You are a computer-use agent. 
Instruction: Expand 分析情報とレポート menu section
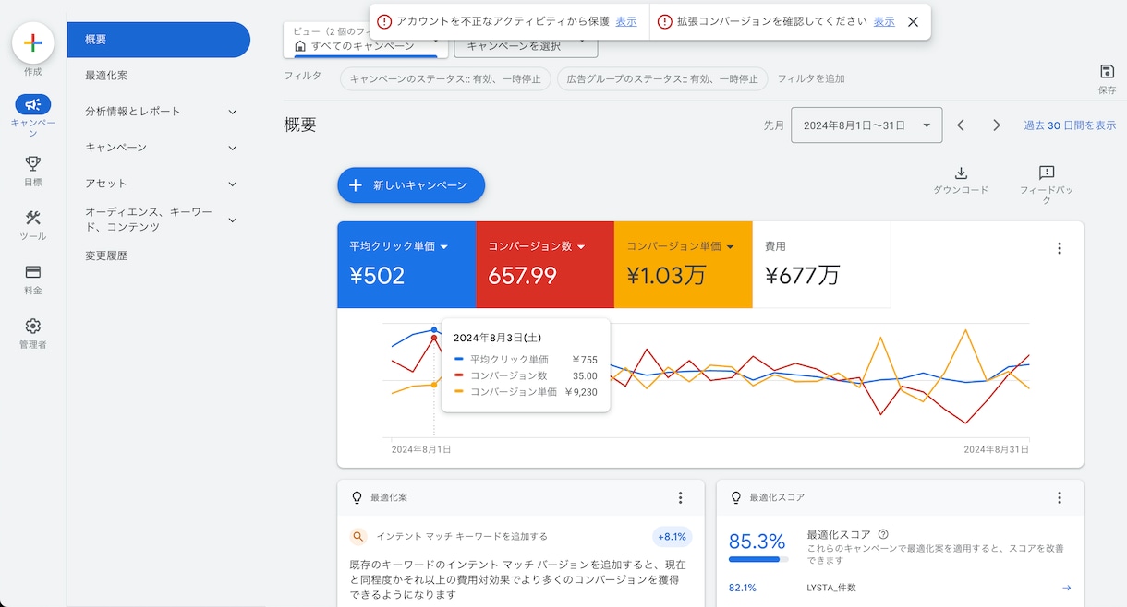point(232,112)
